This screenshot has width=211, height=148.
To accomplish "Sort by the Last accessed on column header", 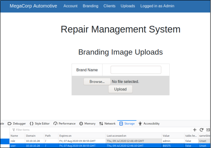I will click(134, 136).
